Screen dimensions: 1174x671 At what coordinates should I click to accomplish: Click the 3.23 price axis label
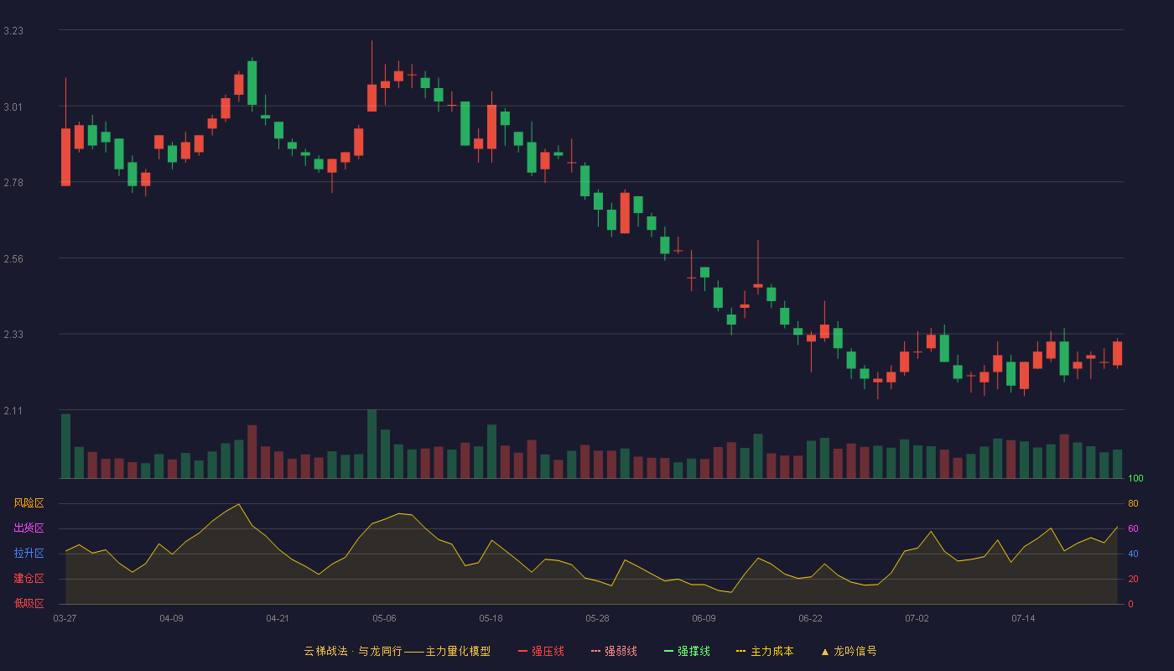13,31
